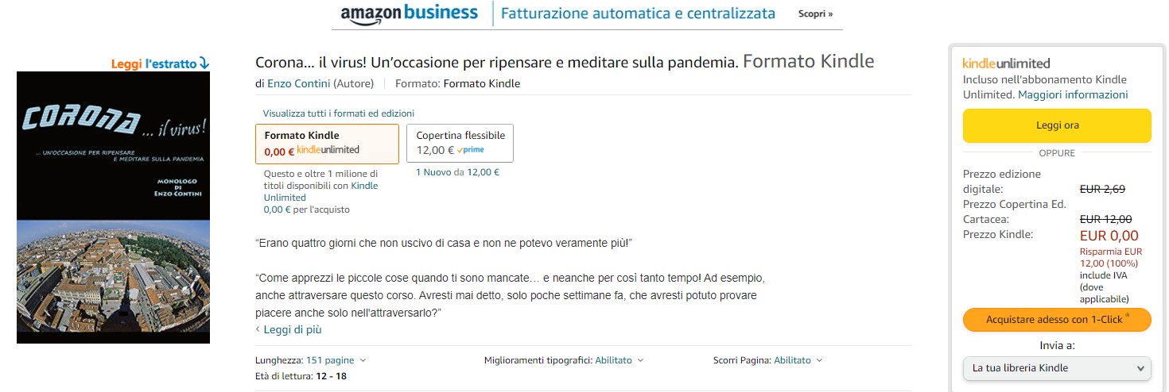This screenshot has width=1169, height=392.
Task: Select the Copertina flessibile format option
Action: [x=460, y=143]
